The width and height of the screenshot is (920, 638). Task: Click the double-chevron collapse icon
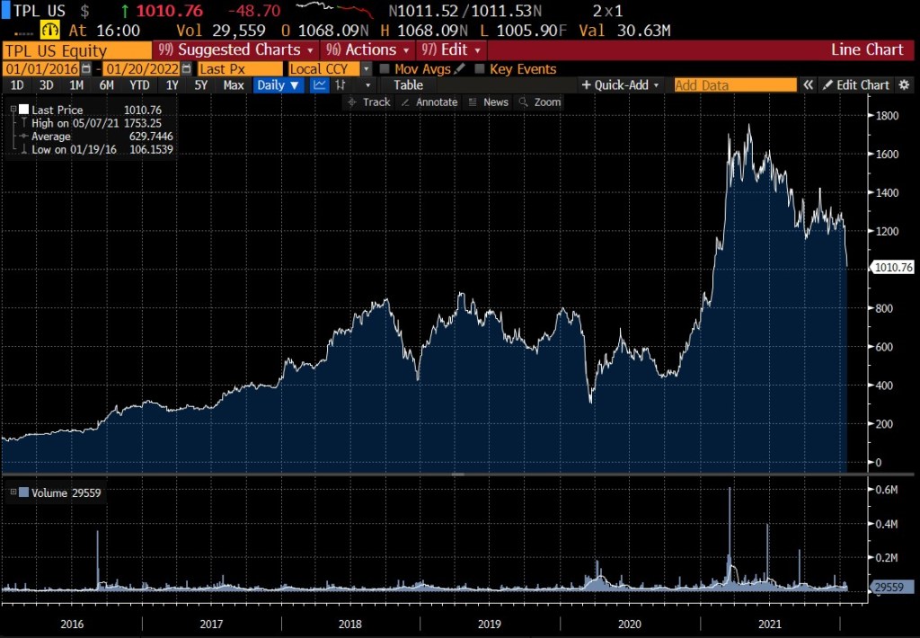click(808, 85)
